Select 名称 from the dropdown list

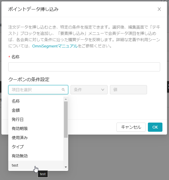click(x=36, y=101)
